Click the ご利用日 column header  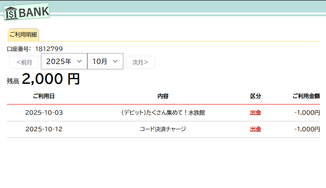[x=44, y=96]
